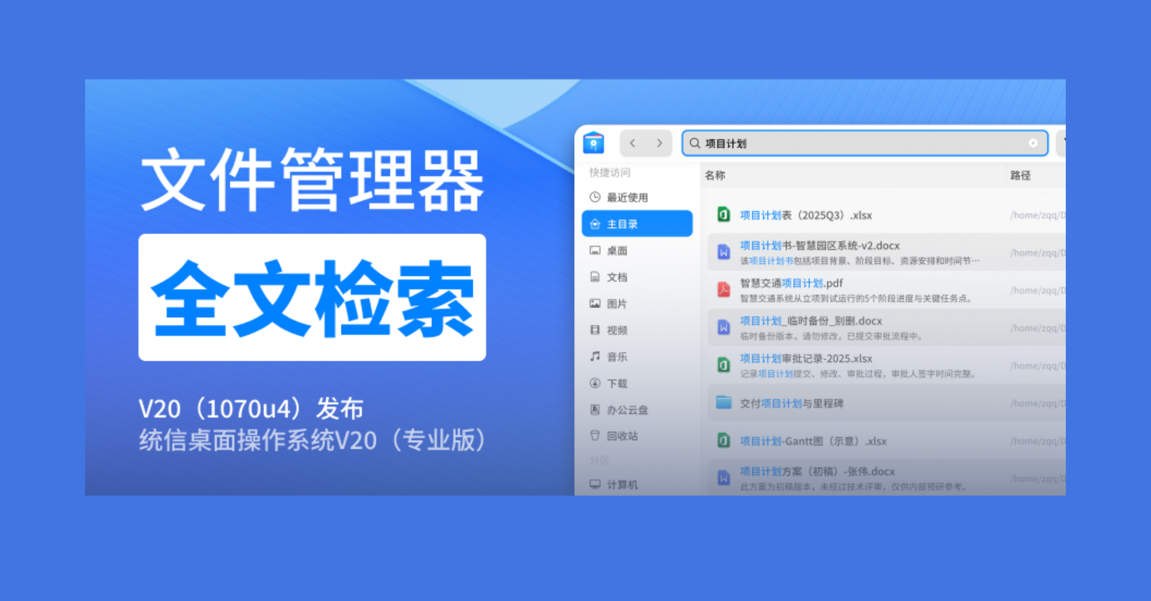Select folder 交付项目计划与里程碑

coord(886,403)
